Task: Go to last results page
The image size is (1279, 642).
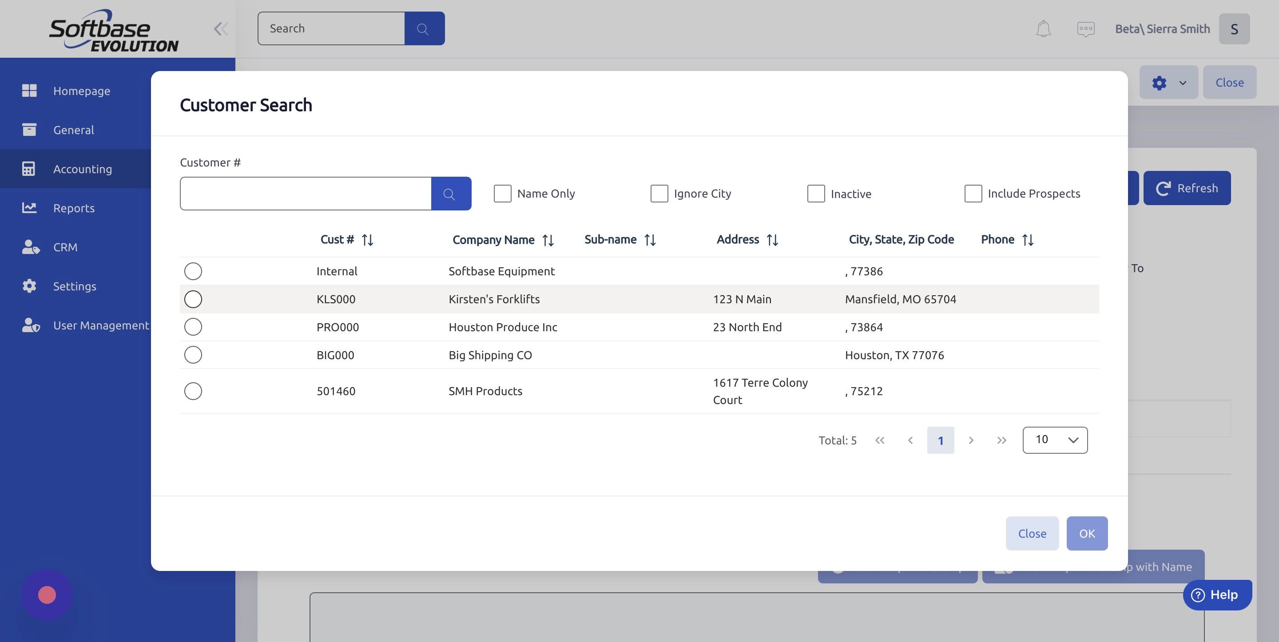Action: (1001, 440)
